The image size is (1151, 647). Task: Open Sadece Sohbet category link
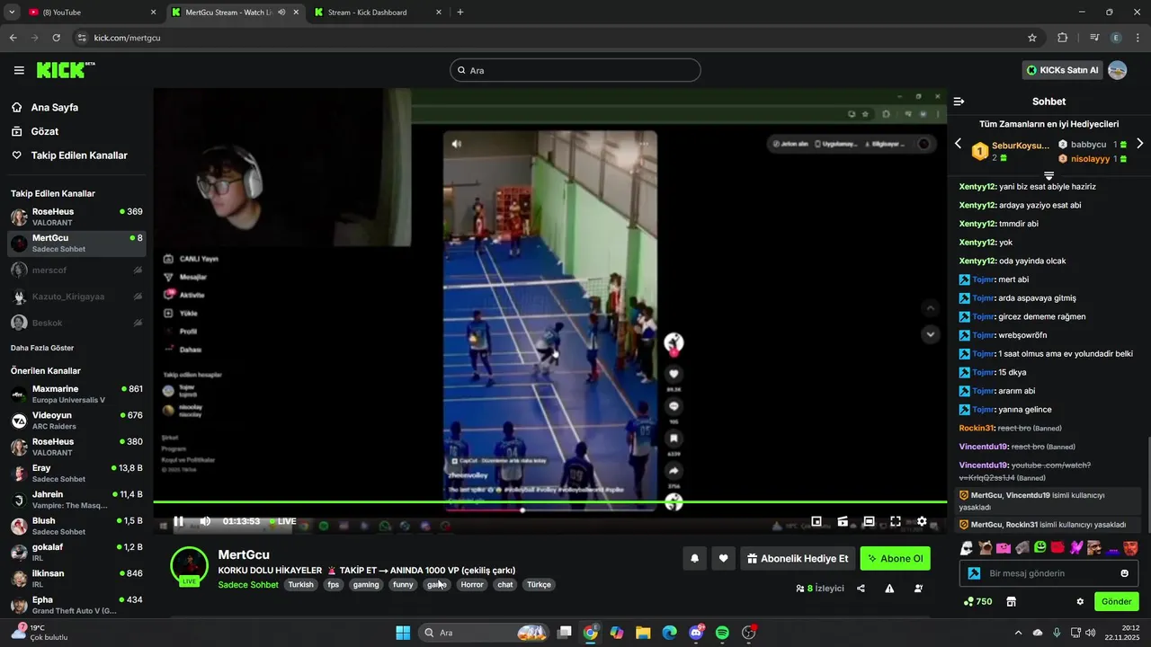click(x=248, y=584)
